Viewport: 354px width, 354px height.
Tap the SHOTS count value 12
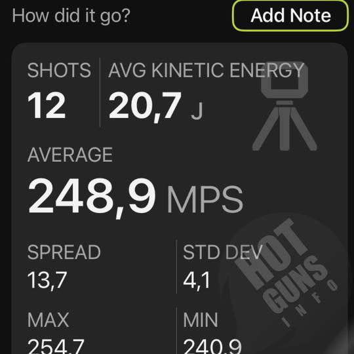click(x=47, y=105)
